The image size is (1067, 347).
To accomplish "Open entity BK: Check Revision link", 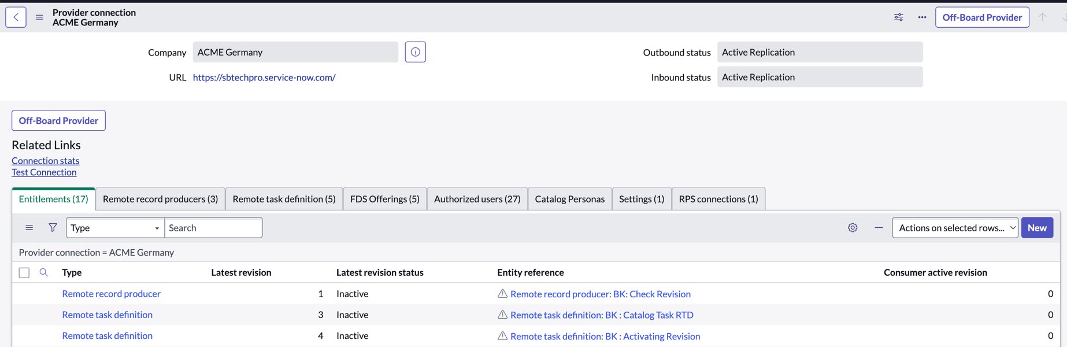I will click(x=601, y=294).
